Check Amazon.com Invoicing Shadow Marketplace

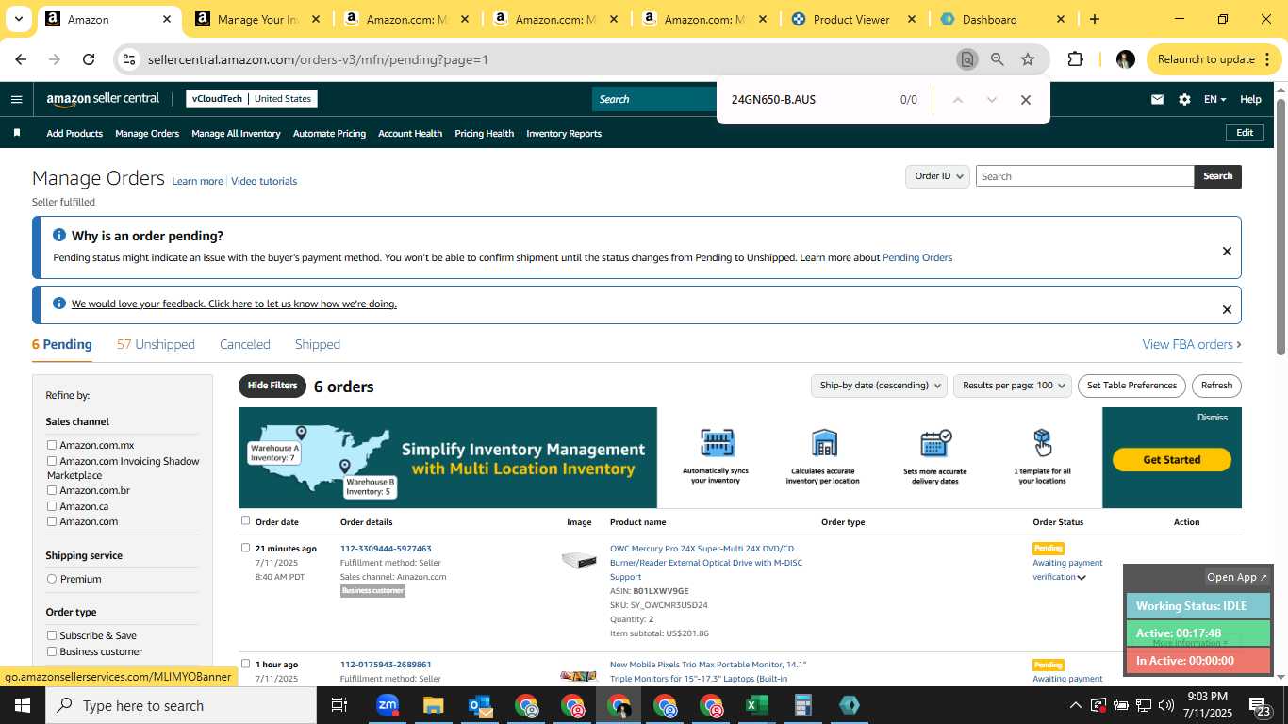[52, 461]
